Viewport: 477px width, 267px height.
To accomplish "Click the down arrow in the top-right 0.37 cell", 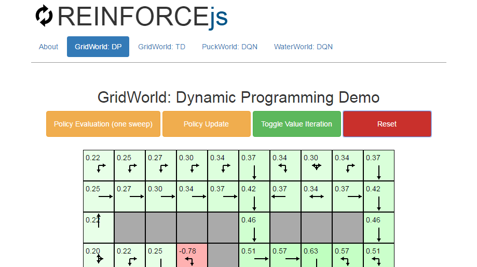I will pos(379,172).
